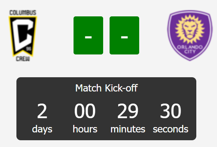The height and width of the screenshot is (147, 217).
Task: Click the days countdown number 2
Action: [42, 111]
